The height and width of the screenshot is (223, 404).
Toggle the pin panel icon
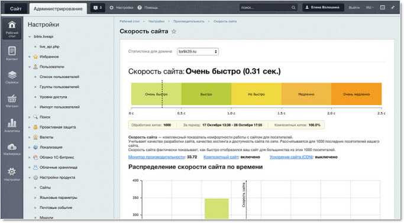click(392, 8)
